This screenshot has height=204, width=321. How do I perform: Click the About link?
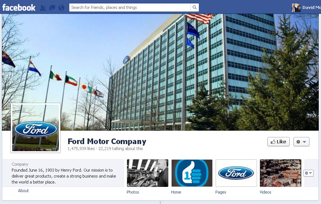point(23,191)
